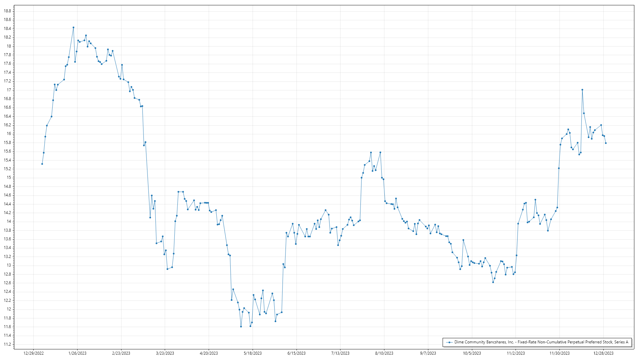The height and width of the screenshot is (359, 639).
Task: Select the 12/28/2023 date on x-axis
Action: (603, 353)
